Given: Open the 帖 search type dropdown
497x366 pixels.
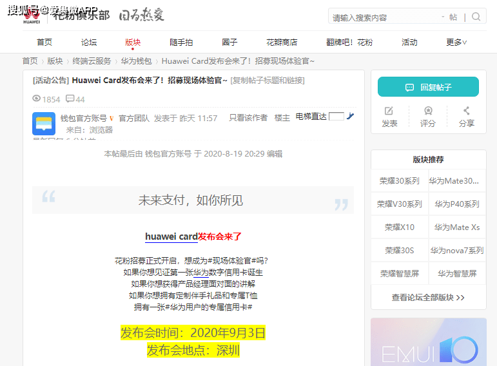Looking at the screenshot, I should (449, 17).
